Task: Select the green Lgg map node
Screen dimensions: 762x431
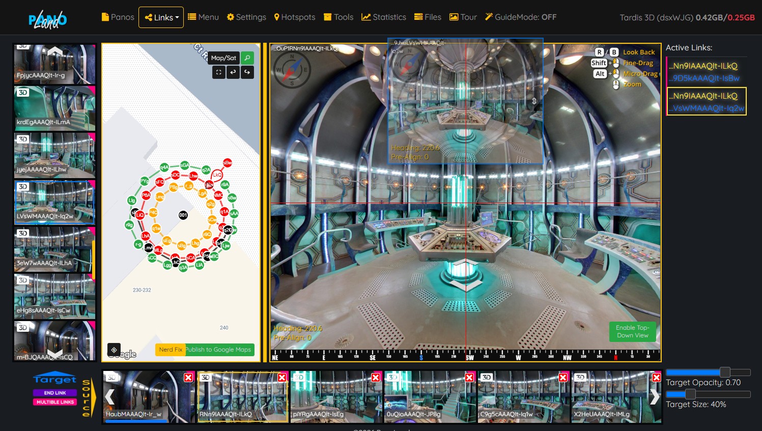Action: pos(167,265)
